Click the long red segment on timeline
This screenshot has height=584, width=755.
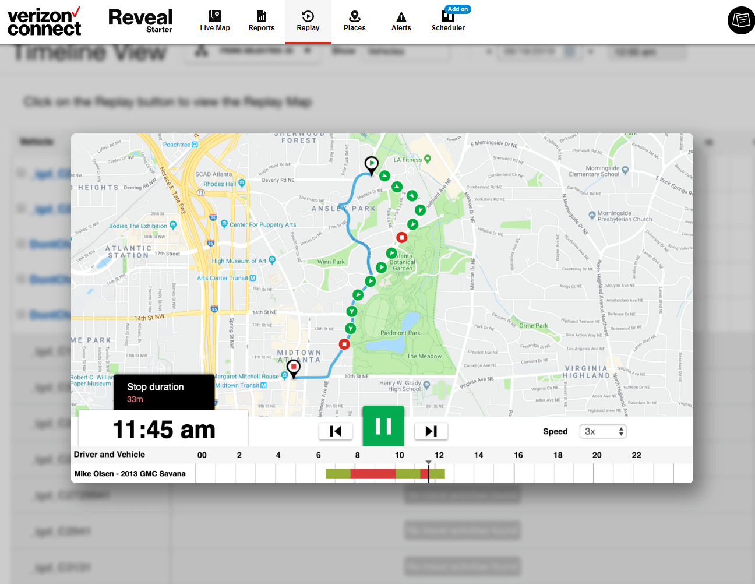(373, 474)
